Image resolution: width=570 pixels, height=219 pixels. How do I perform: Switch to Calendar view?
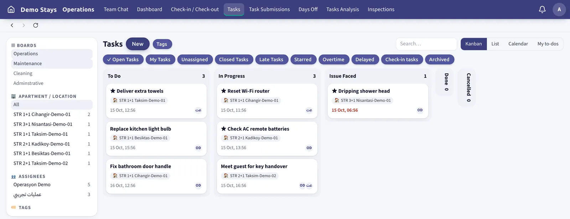point(518,44)
